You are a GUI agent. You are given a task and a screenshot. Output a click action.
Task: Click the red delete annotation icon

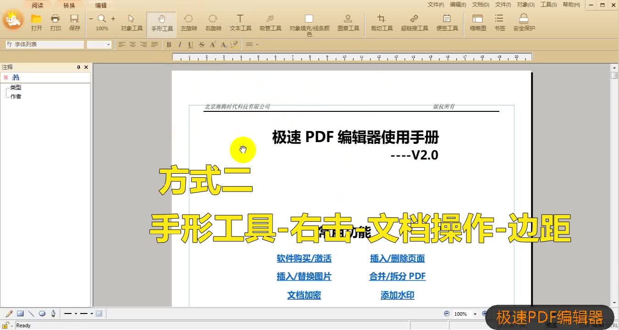pyautogui.click(x=6, y=77)
